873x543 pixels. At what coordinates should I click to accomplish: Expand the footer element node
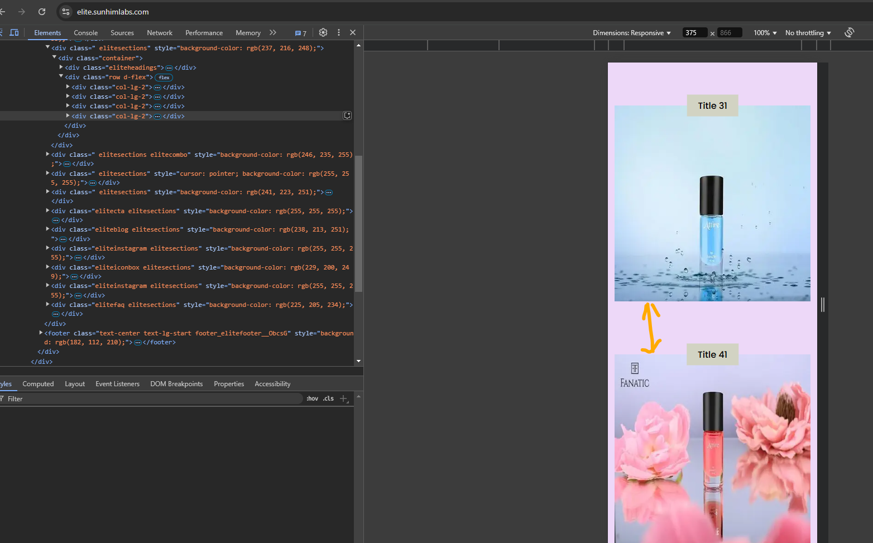point(41,333)
